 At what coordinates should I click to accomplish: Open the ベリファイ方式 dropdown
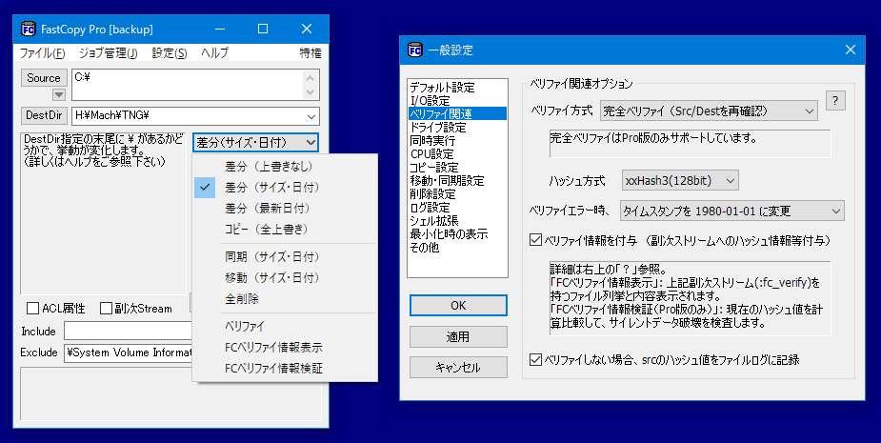pos(709,111)
